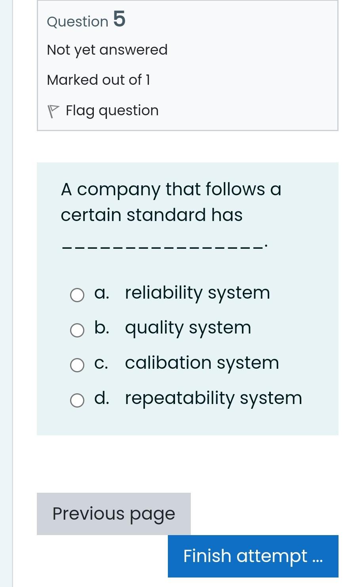Select radio button for option a
Viewport: 350px width, 587px height.
(x=77, y=295)
